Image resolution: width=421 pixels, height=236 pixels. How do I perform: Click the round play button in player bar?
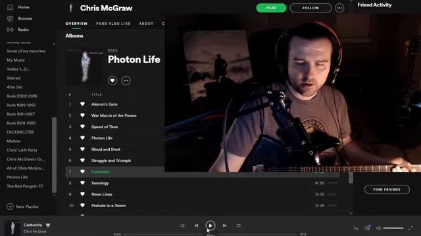[210, 226]
